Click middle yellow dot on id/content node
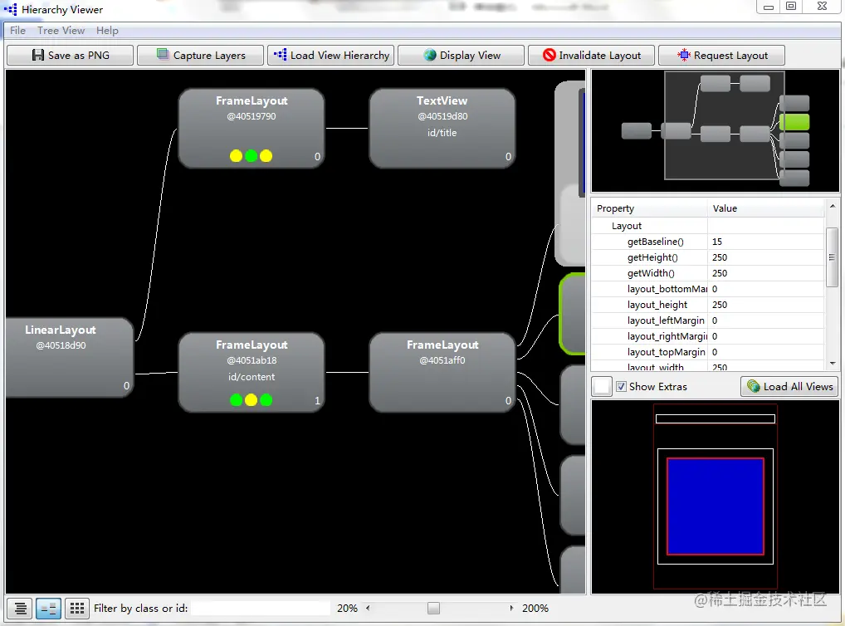The width and height of the screenshot is (845, 626). point(252,400)
